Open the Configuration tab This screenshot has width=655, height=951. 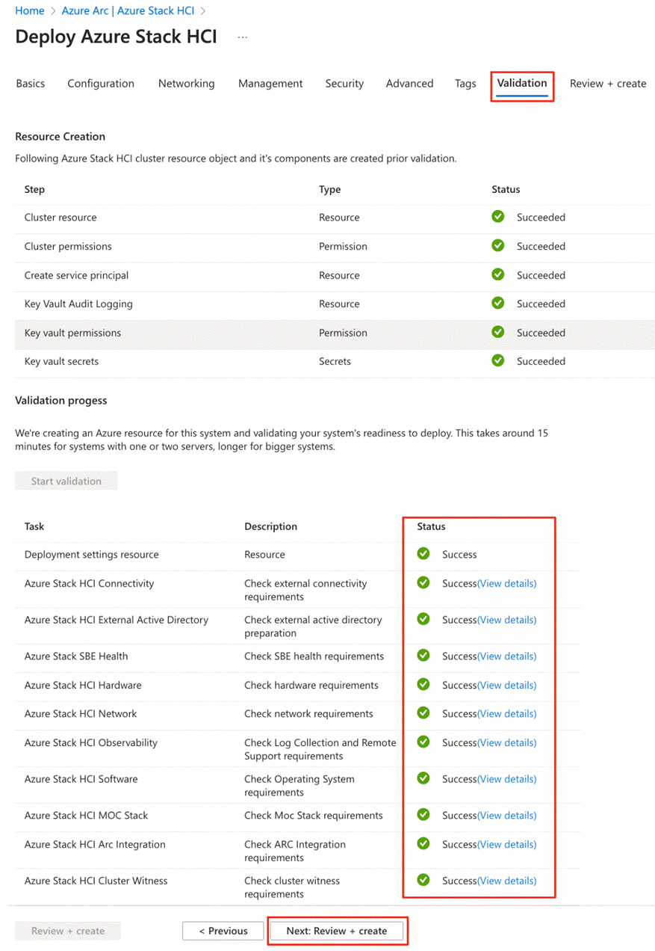coord(101,84)
